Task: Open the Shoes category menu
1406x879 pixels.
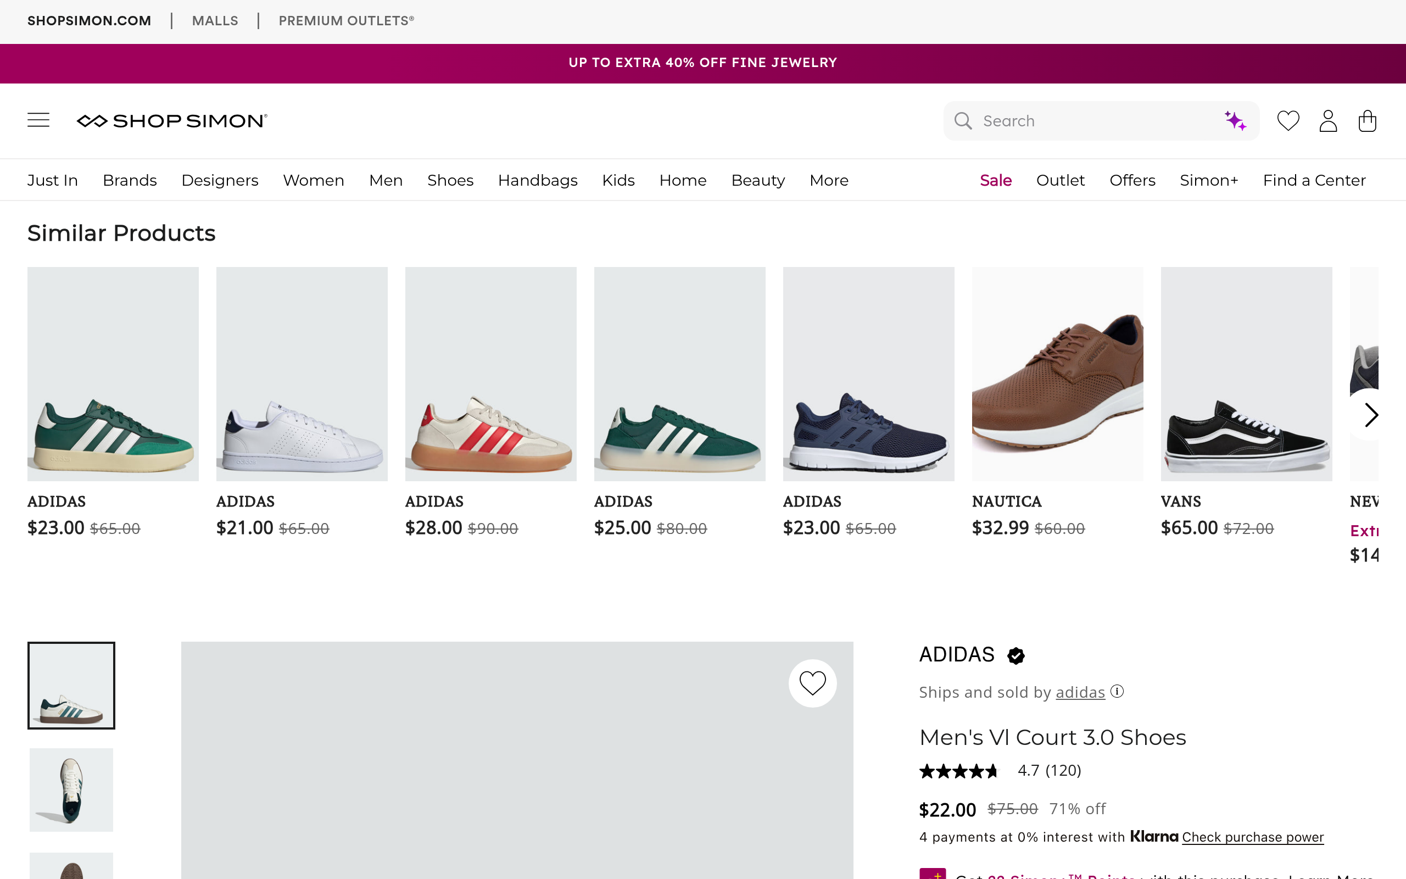Action: pos(450,180)
